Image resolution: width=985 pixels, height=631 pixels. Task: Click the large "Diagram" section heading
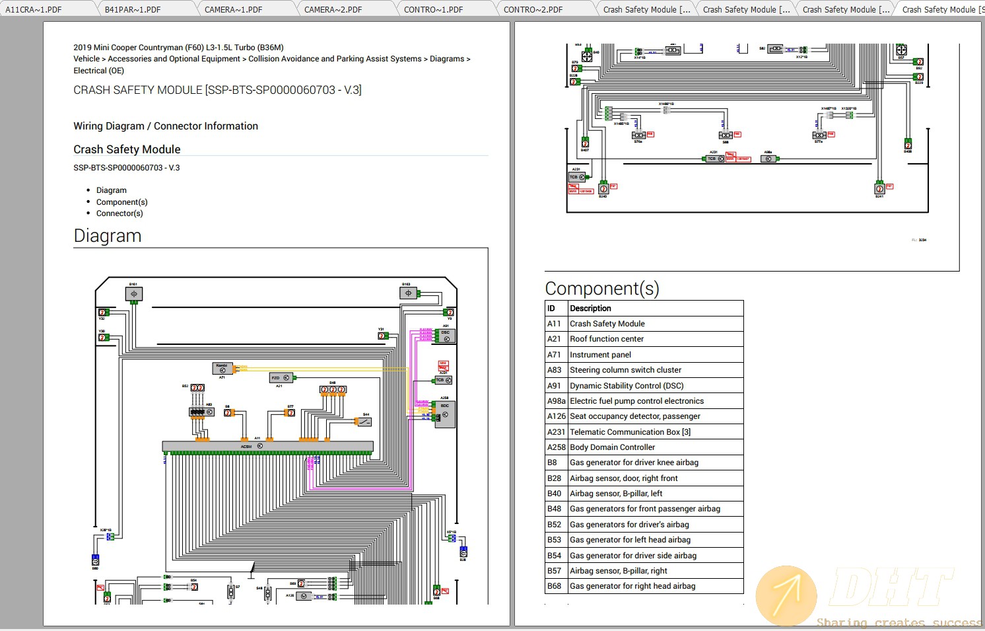click(108, 236)
